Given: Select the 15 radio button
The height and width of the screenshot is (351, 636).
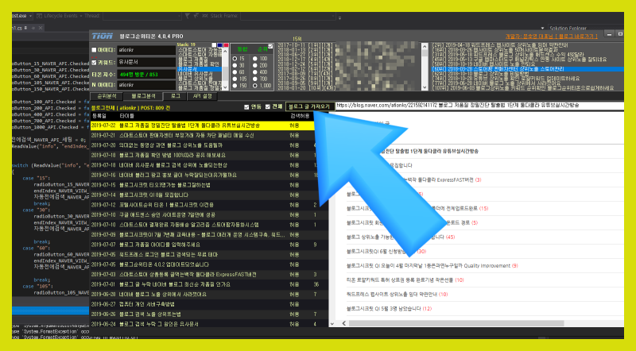Looking at the screenshot, I should point(235,59).
